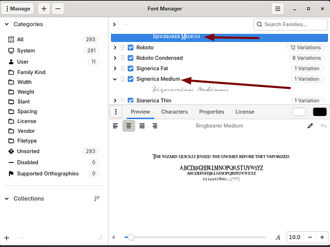This screenshot has width=330, height=247.
Task: Switch to the Characters tab
Action: pos(174,112)
